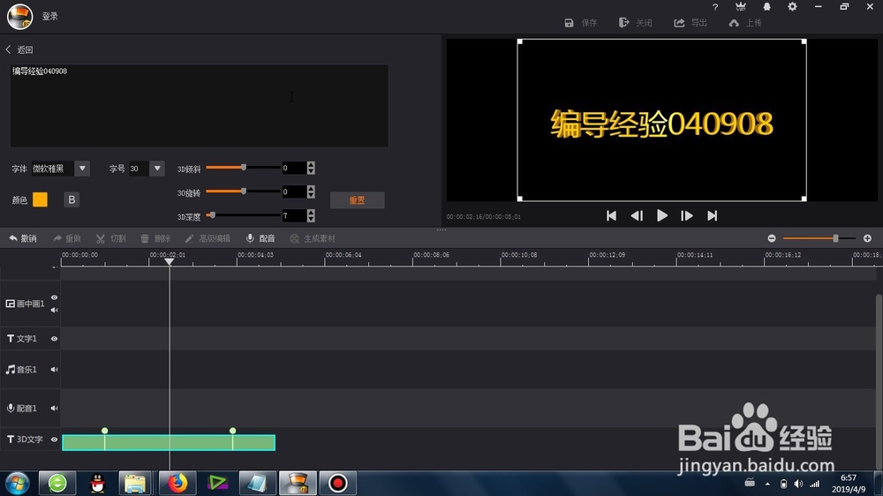Select the green 3D text clip
Image resolution: width=883 pixels, height=496 pixels.
point(169,442)
